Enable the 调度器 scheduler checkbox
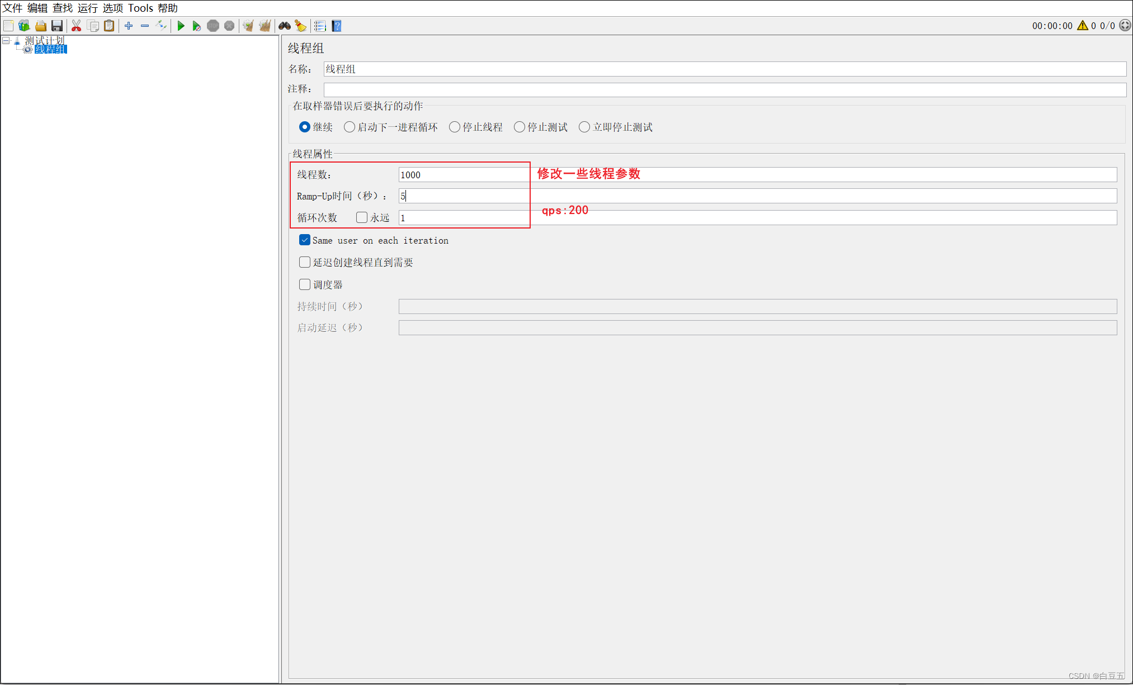Image resolution: width=1133 pixels, height=685 pixels. coord(305,284)
